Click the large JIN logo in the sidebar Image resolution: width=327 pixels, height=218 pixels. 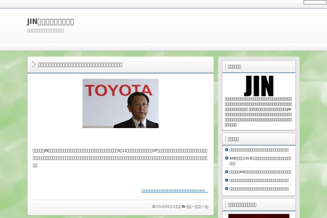pyautogui.click(x=259, y=86)
